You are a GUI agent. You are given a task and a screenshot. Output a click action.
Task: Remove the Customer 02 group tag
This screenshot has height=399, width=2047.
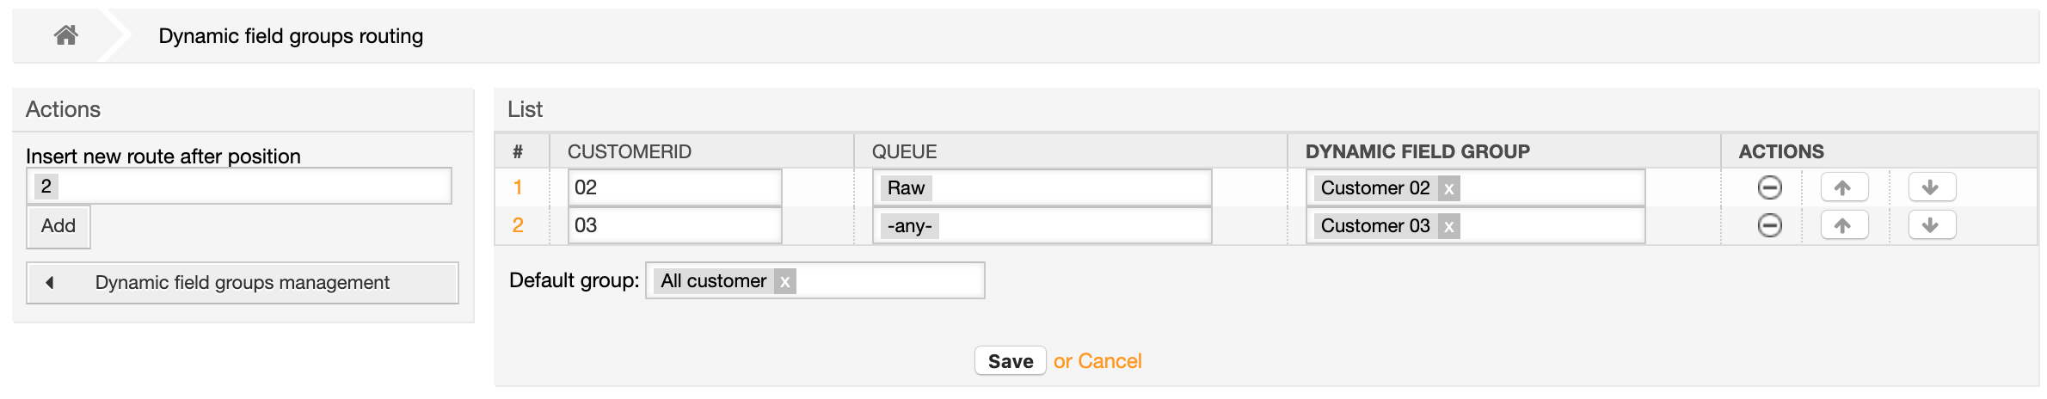pos(1449,189)
